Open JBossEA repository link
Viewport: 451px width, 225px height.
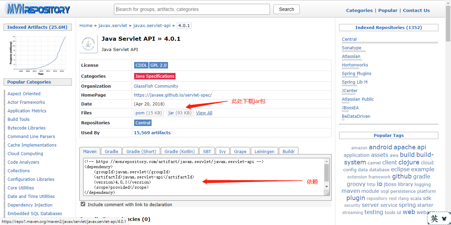(x=350, y=108)
